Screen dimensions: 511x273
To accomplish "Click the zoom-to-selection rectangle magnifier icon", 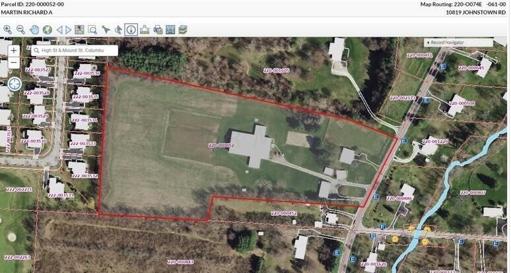I will 92,30.
